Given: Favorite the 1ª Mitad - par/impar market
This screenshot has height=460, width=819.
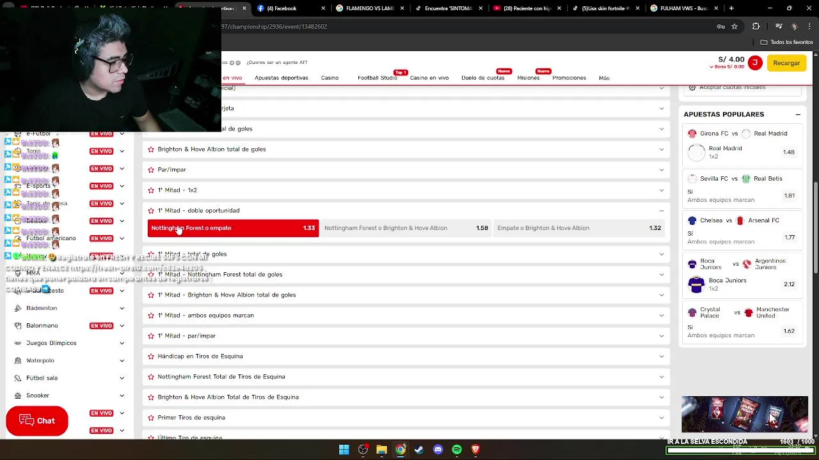Looking at the screenshot, I should [151, 336].
